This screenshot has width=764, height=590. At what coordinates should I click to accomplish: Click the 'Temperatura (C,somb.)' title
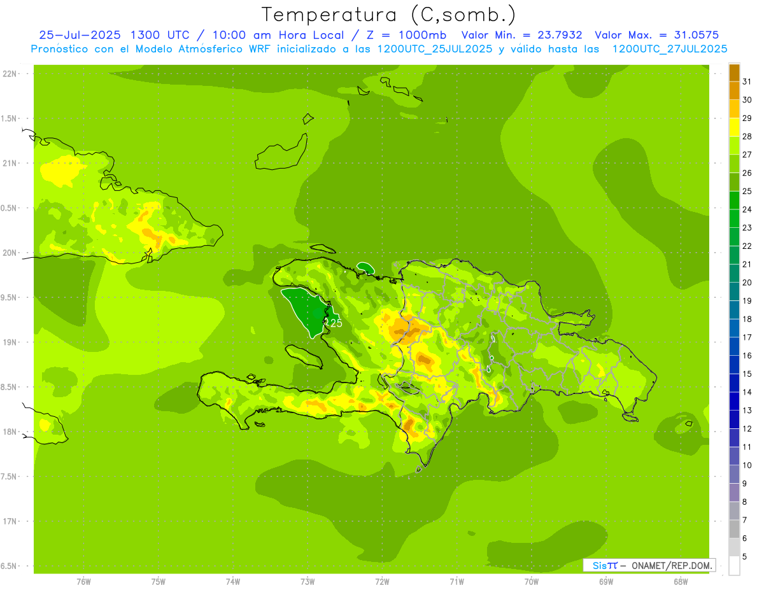pyautogui.click(x=388, y=14)
